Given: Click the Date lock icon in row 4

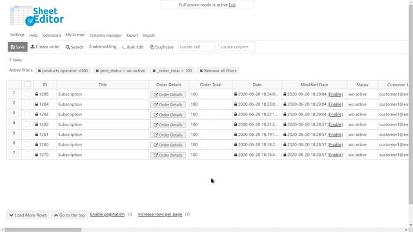Looking at the screenshot, I should [x=236, y=124].
